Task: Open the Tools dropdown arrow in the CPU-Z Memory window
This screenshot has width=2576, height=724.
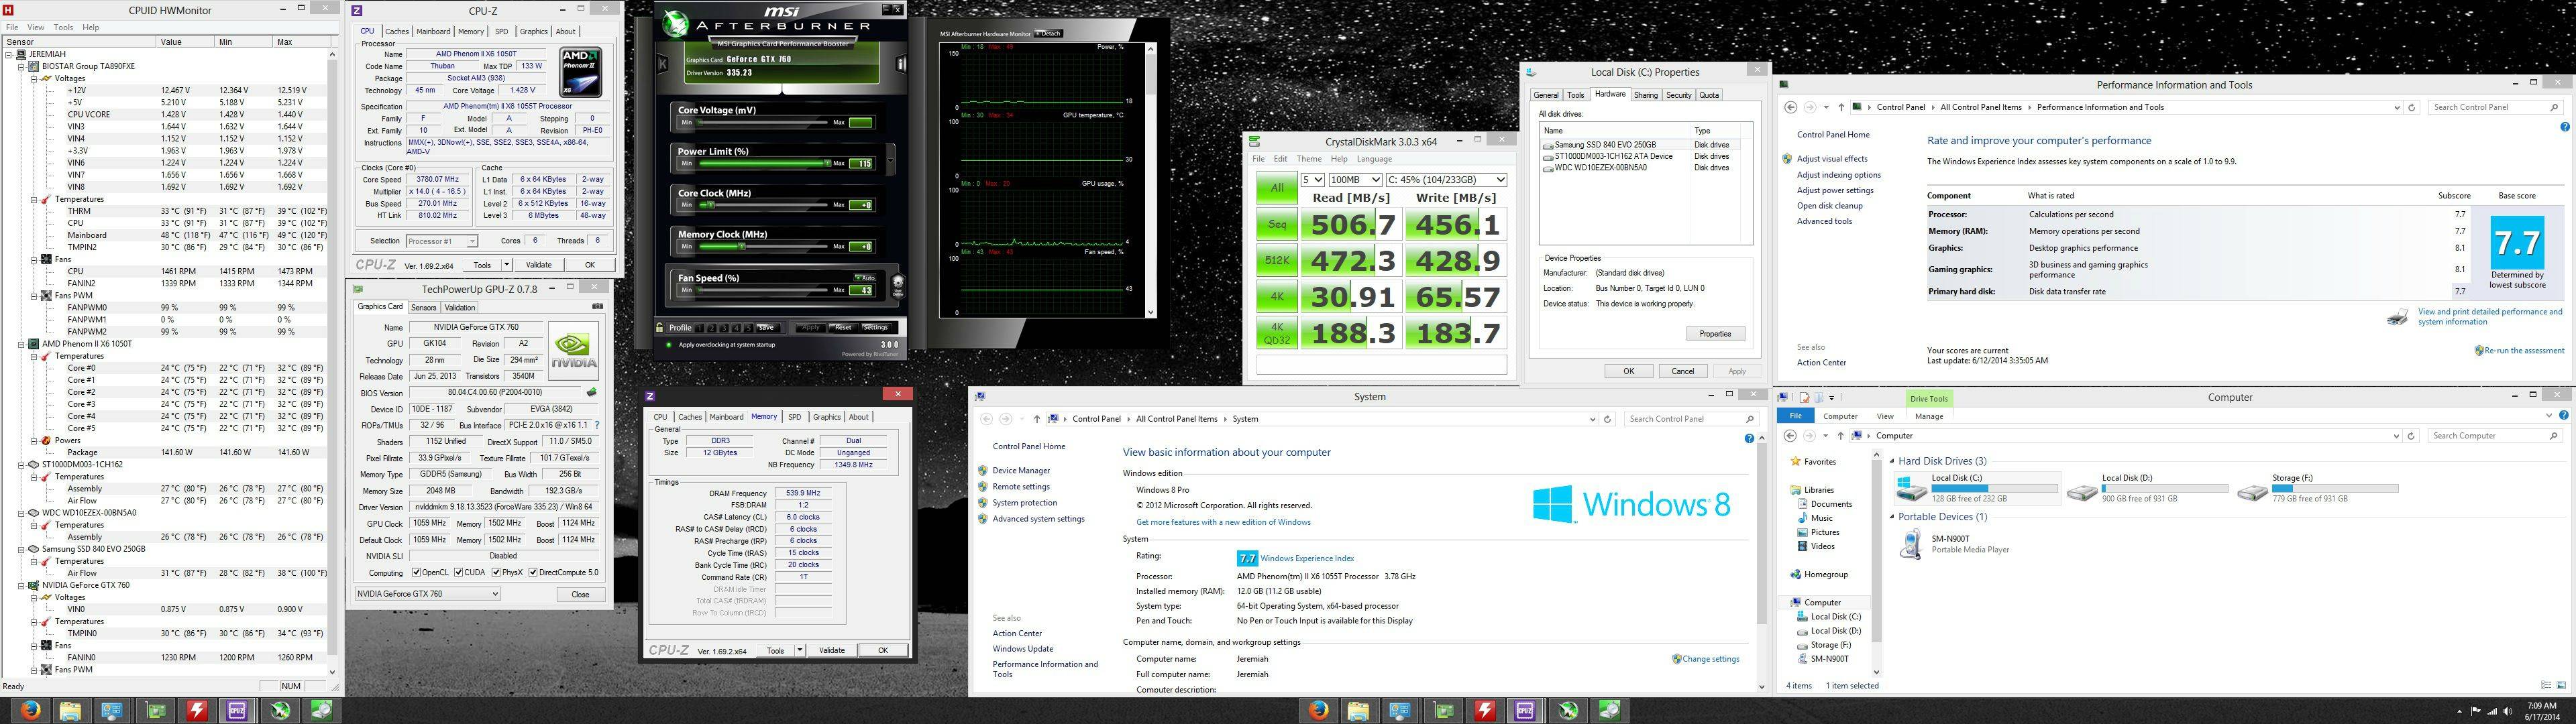Action: click(799, 650)
